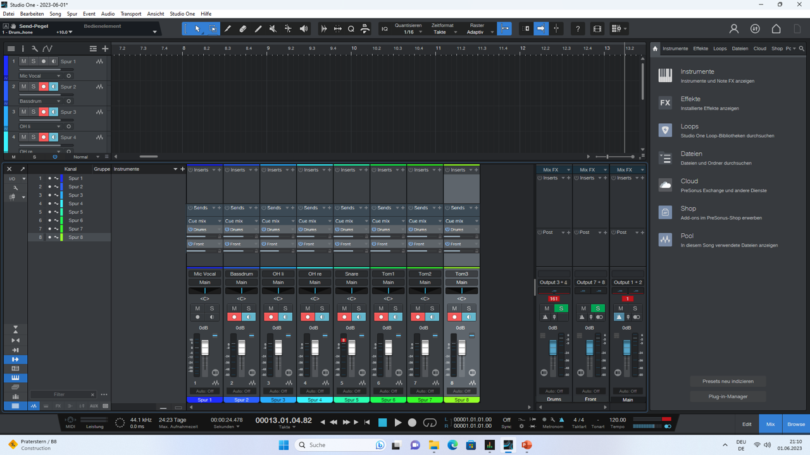The height and width of the screenshot is (455, 810).
Task: Open the Transport menu
Action: pos(131,14)
